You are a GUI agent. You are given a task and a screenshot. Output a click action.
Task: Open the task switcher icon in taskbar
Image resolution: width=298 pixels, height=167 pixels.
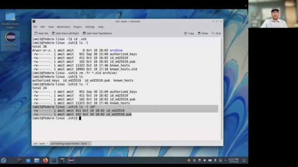pos(19,160)
